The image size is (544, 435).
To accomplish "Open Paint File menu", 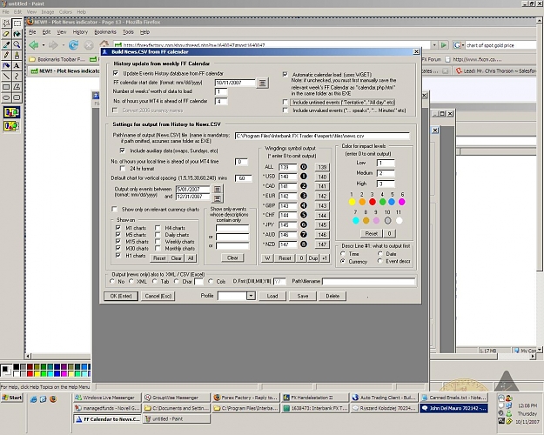I will 5,12.
